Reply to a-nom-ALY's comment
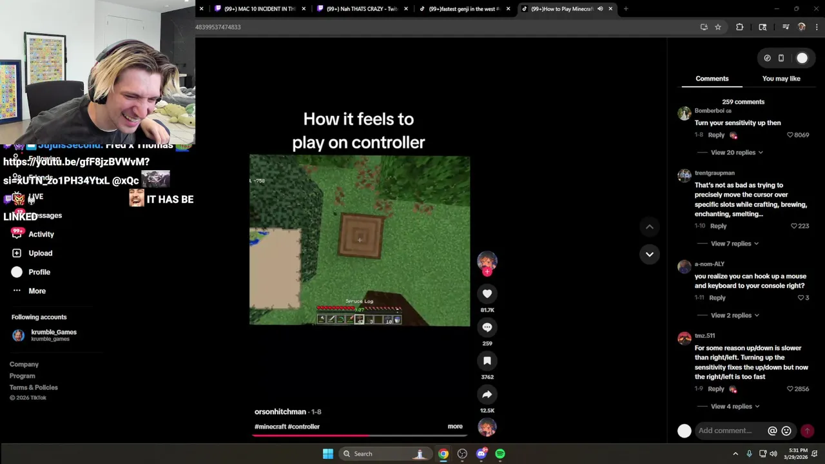825x464 pixels. (x=717, y=298)
